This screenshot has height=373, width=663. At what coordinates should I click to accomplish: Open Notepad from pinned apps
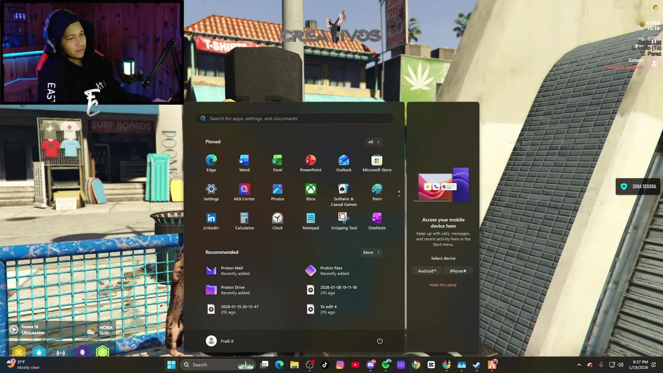coord(310,221)
